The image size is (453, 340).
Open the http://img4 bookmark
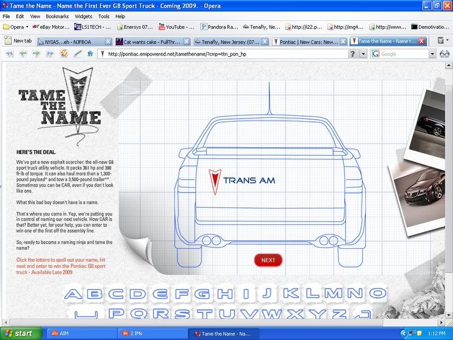tap(345, 27)
